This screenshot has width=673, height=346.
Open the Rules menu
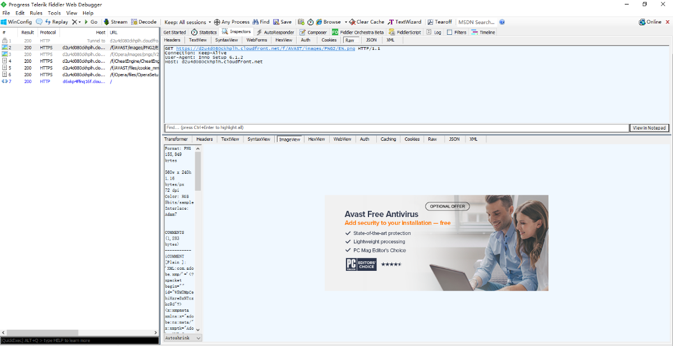pyautogui.click(x=36, y=13)
